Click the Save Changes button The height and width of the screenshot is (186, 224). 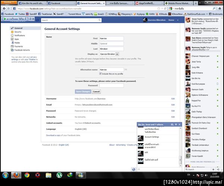(x=83, y=92)
